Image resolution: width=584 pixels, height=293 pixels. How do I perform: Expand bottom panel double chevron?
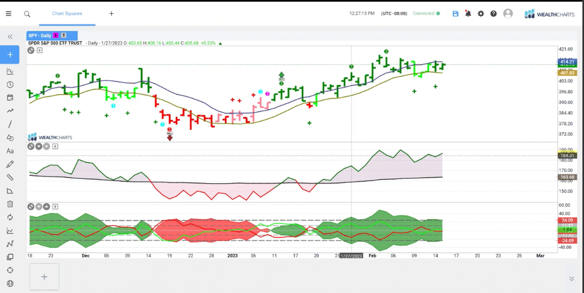pos(572,279)
